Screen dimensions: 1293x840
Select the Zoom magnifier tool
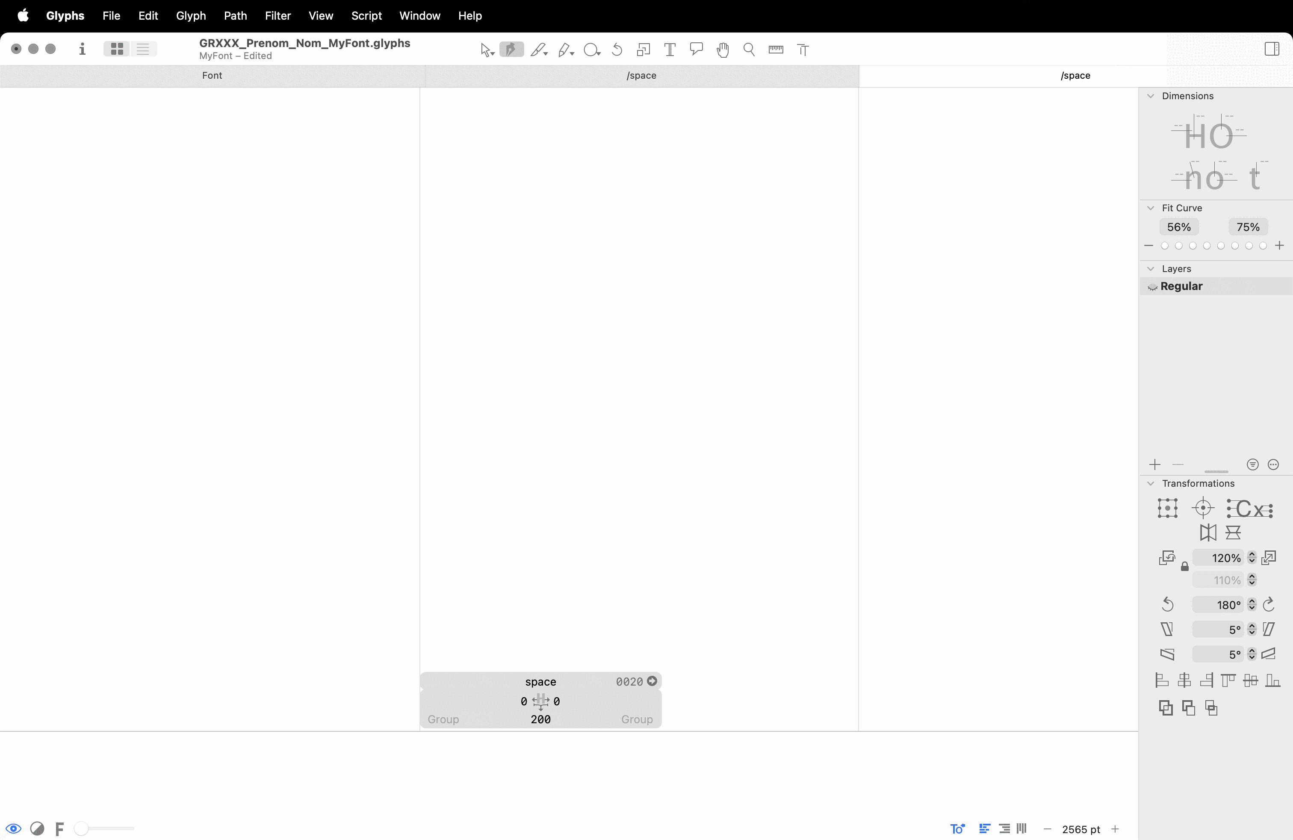pyautogui.click(x=749, y=50)
